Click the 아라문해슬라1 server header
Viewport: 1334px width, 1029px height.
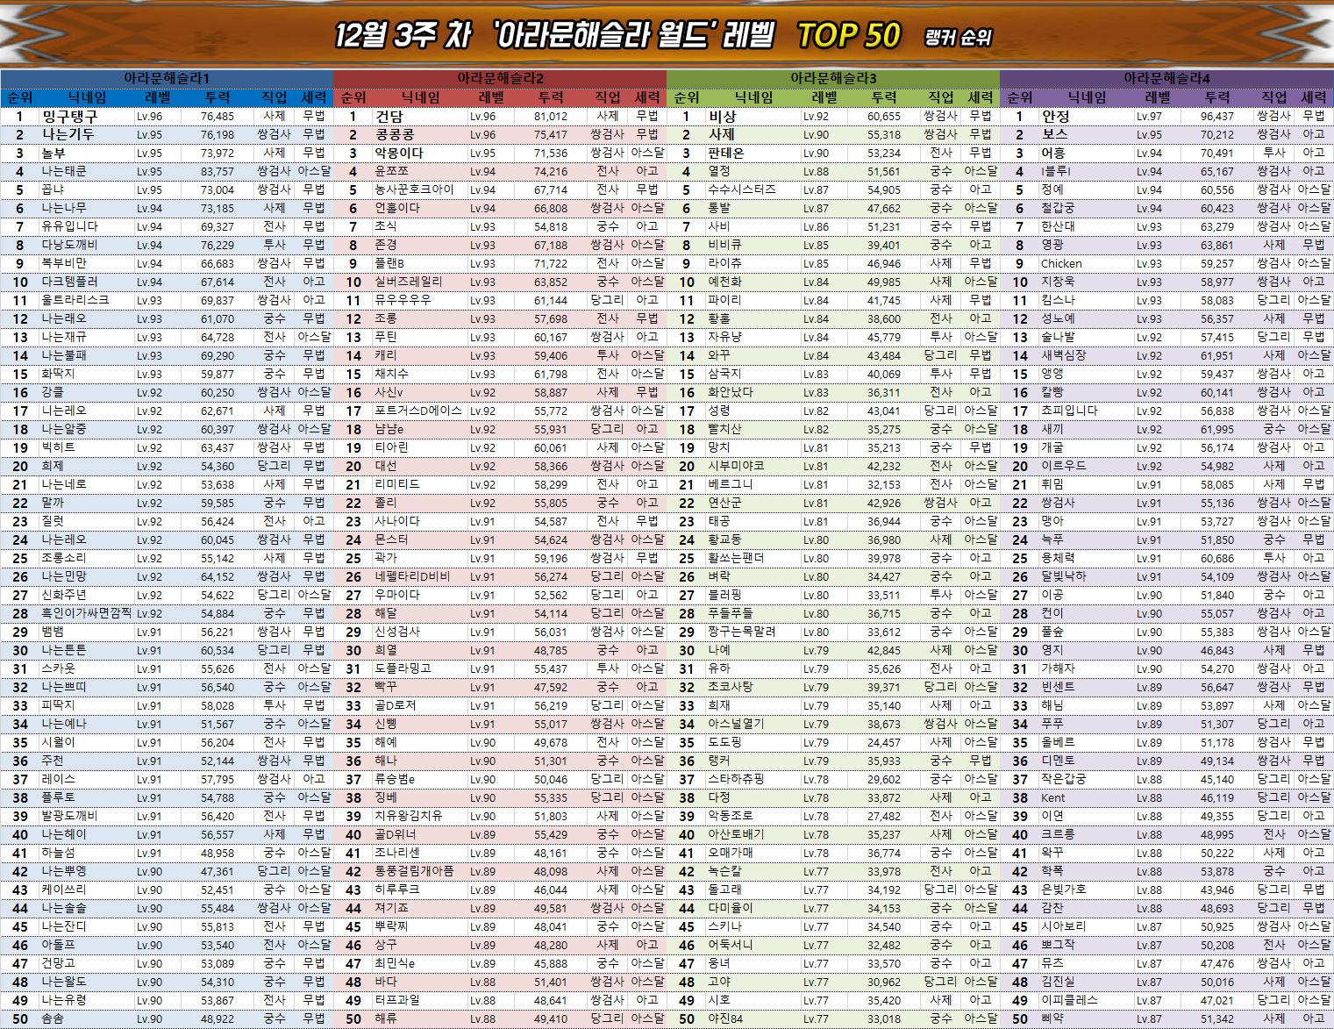pos(167,78)
